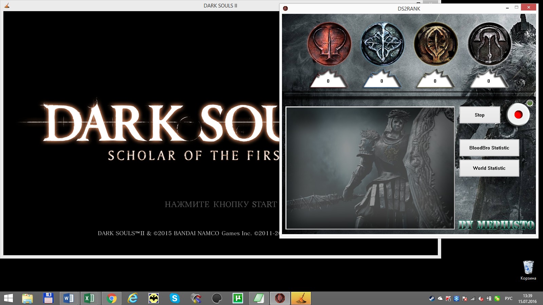
Task: Switch to Google Chrome on taskbar
Action: (x=111, y=298)
